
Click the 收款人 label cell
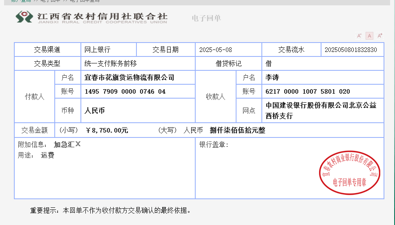216,97
